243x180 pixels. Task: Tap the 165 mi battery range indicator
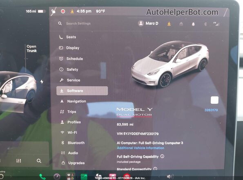(36, 11)
